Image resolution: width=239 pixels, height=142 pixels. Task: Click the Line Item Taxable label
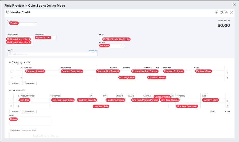pyautogui.click(x=170, y=100)
